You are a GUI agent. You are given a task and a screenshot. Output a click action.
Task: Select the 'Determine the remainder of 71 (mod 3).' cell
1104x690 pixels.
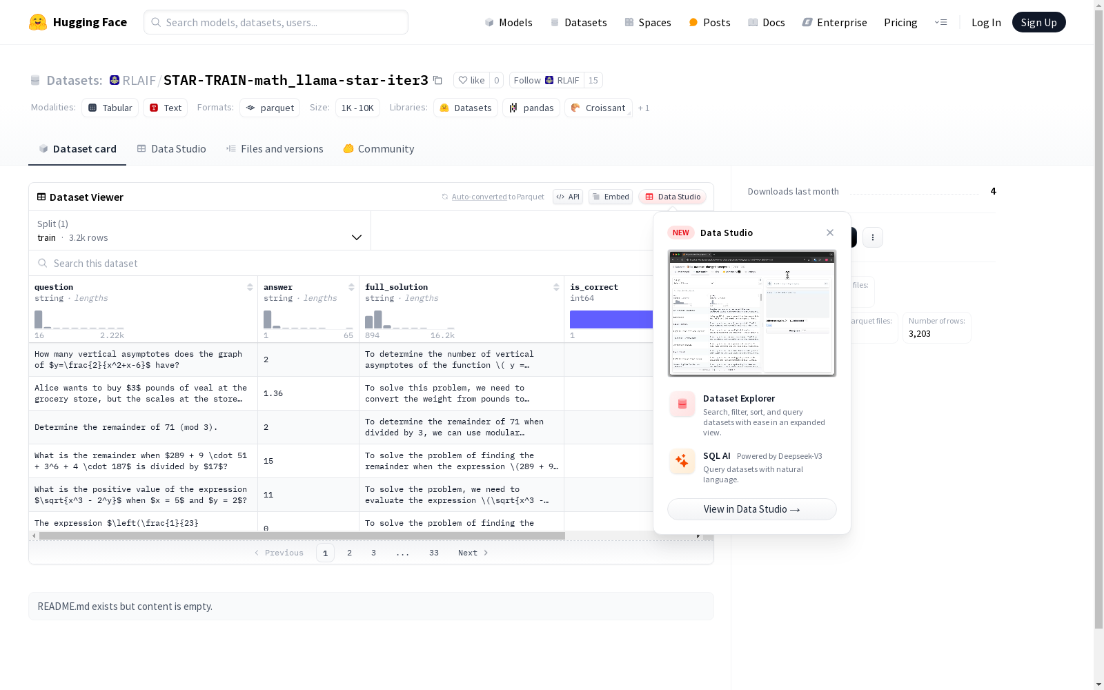tap(143, 427)
